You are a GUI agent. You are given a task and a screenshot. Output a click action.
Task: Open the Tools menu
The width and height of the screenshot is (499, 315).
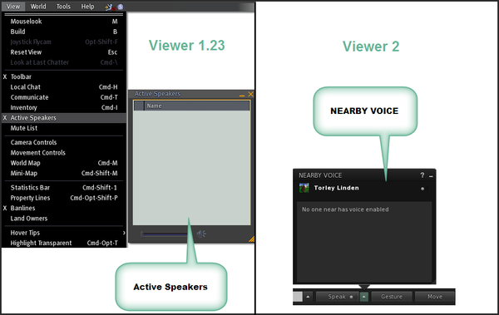point(63,7)
